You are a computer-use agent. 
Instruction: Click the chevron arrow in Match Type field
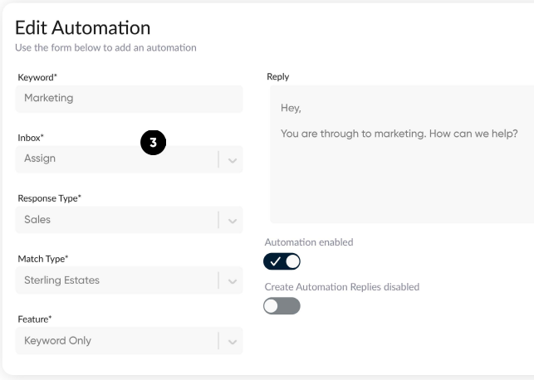pos(232,280)
